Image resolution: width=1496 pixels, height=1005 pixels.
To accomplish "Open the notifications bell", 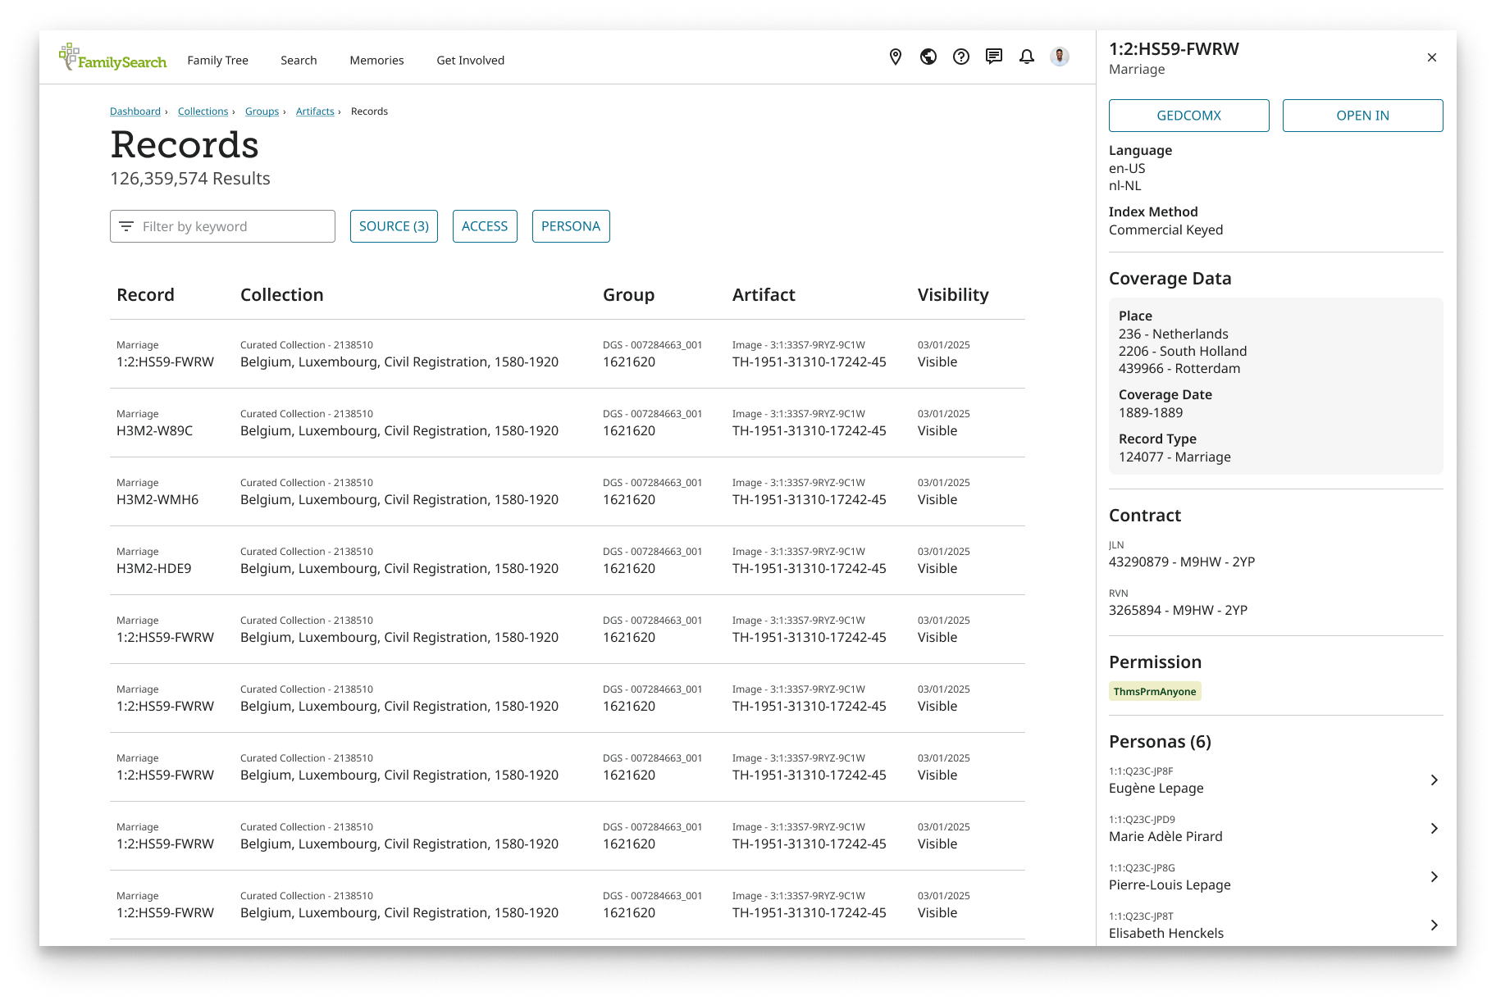I will [x=1027, y=57].
